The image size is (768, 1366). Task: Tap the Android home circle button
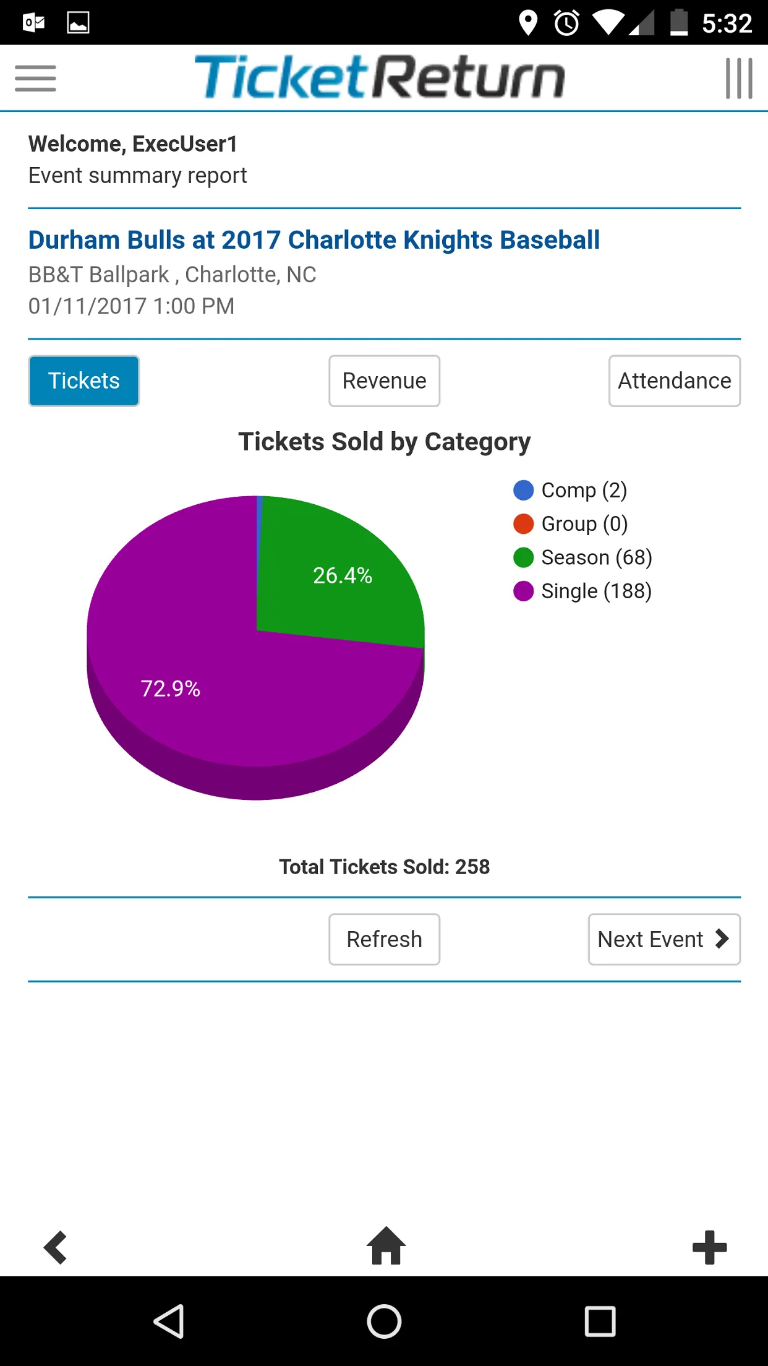coord(384,1321)
